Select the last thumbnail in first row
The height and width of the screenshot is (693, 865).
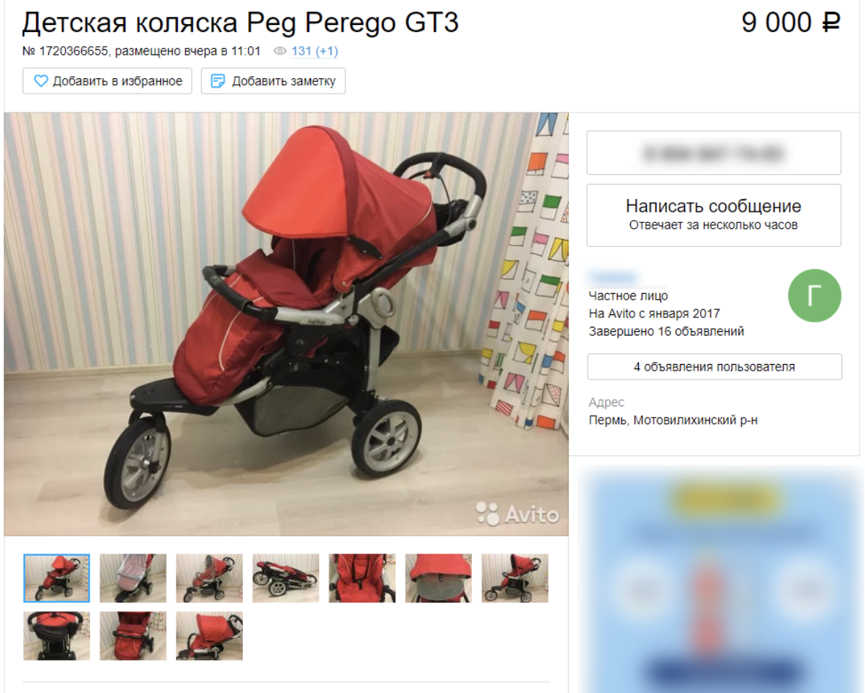514,578
